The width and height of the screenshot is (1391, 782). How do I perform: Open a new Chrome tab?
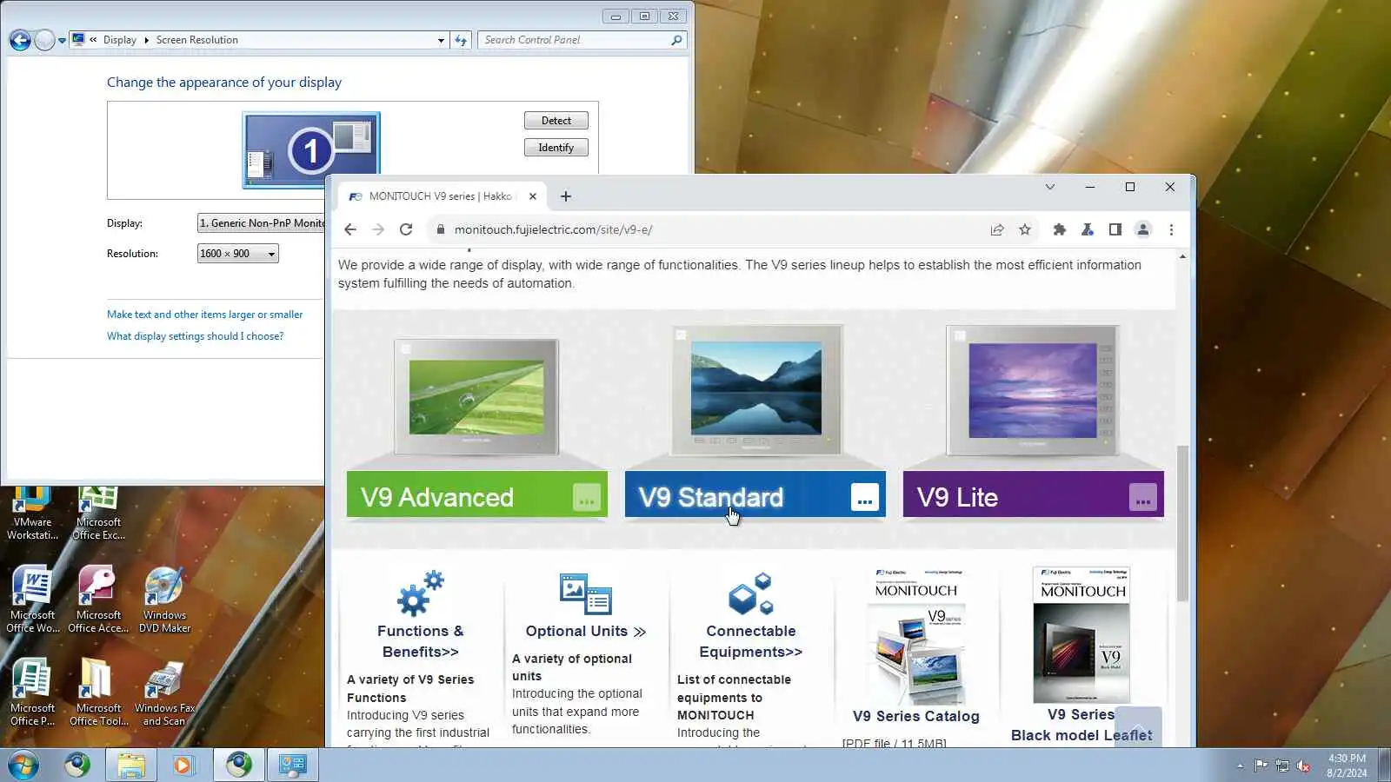pyautogui.click(x=566, y=196)
